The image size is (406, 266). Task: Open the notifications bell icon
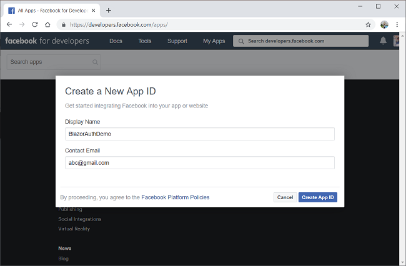383,41
